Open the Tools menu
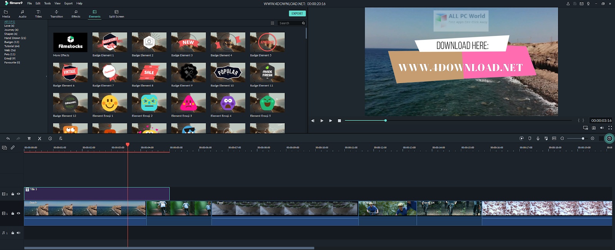Viewport: 615px width, 250px height. point(47,3)
